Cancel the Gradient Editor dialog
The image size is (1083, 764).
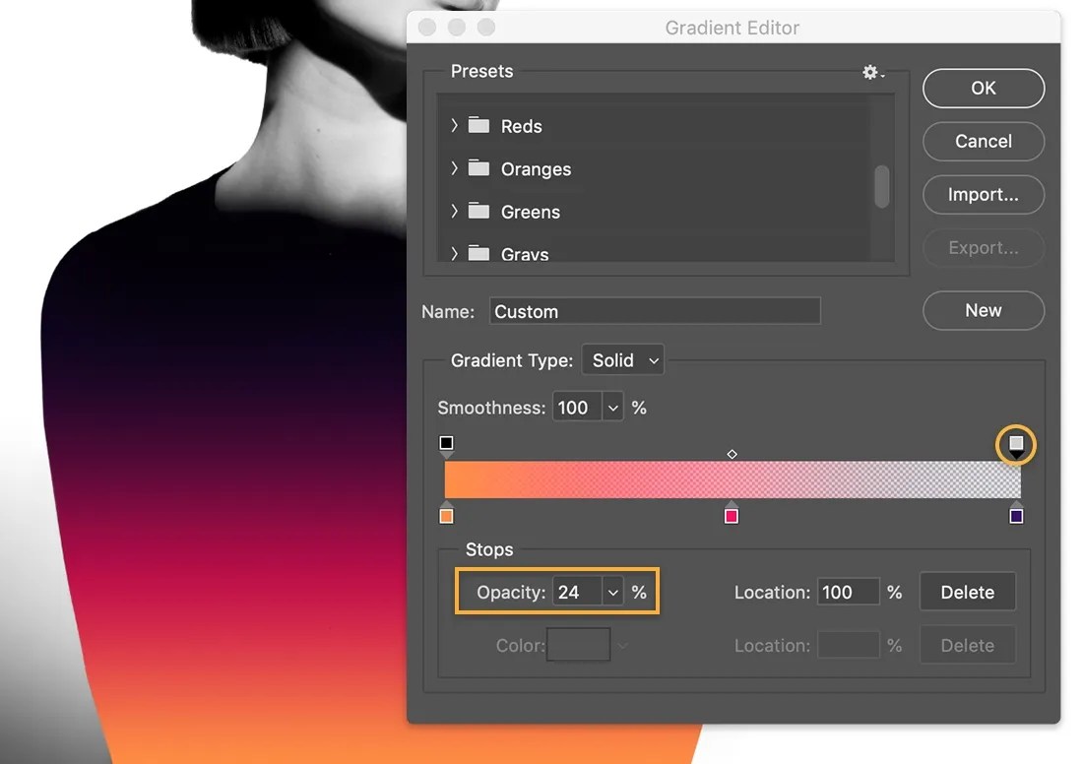pos(983,141)
